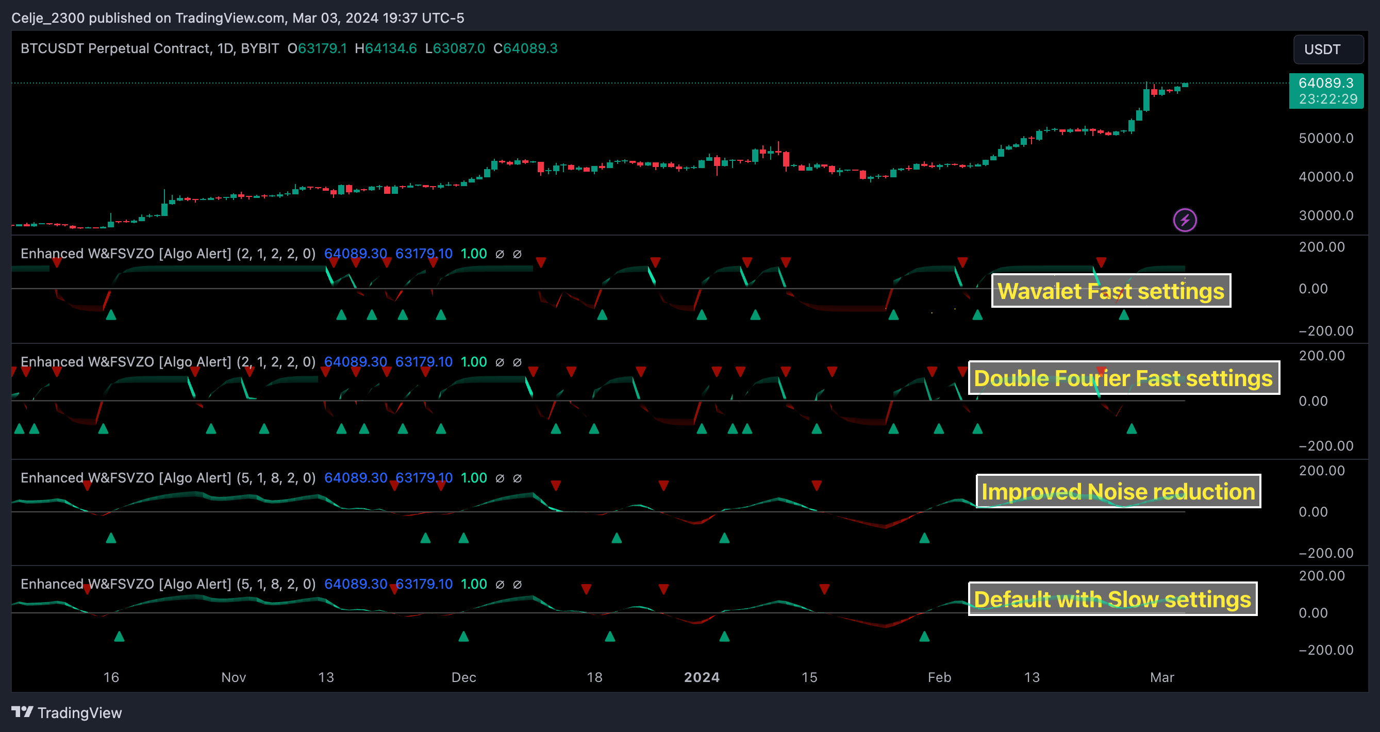The height and width of the screenshot is (732, 1380).
Task: Click the purple lightning bolt event icon
Action: (1185, 220)
